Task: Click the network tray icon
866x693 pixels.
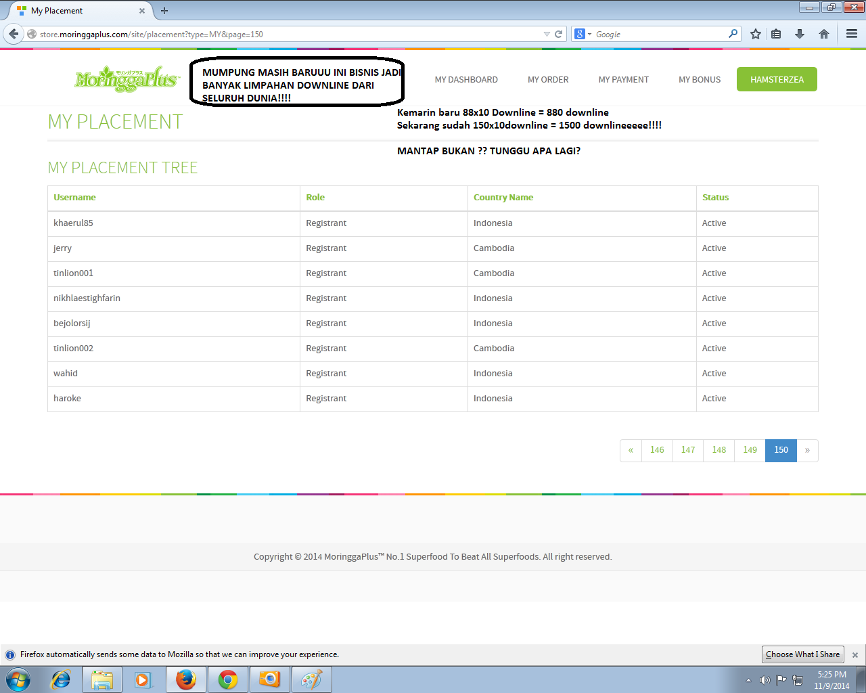Action: point(798,680)
